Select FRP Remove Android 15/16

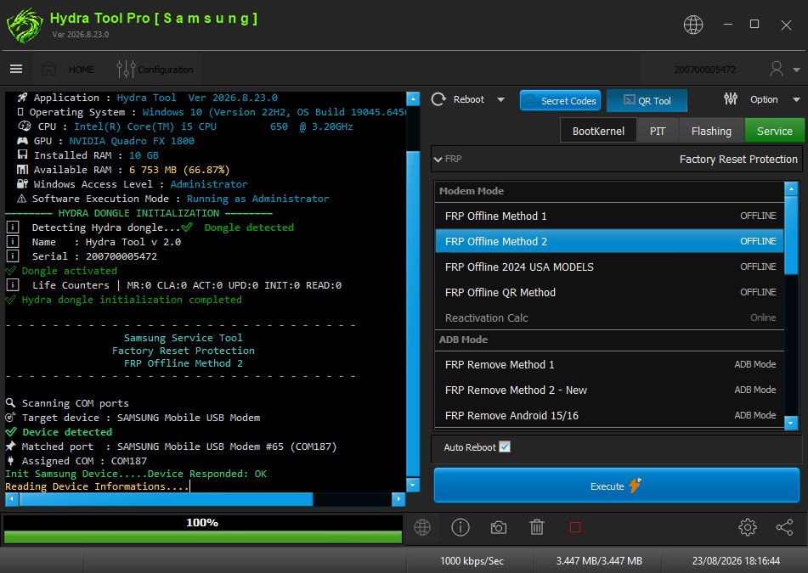coord(609,415)
